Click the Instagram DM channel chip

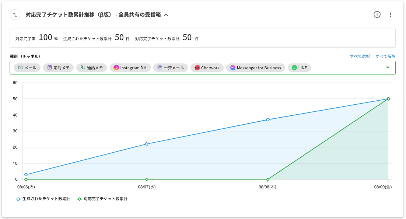(130, 68)
